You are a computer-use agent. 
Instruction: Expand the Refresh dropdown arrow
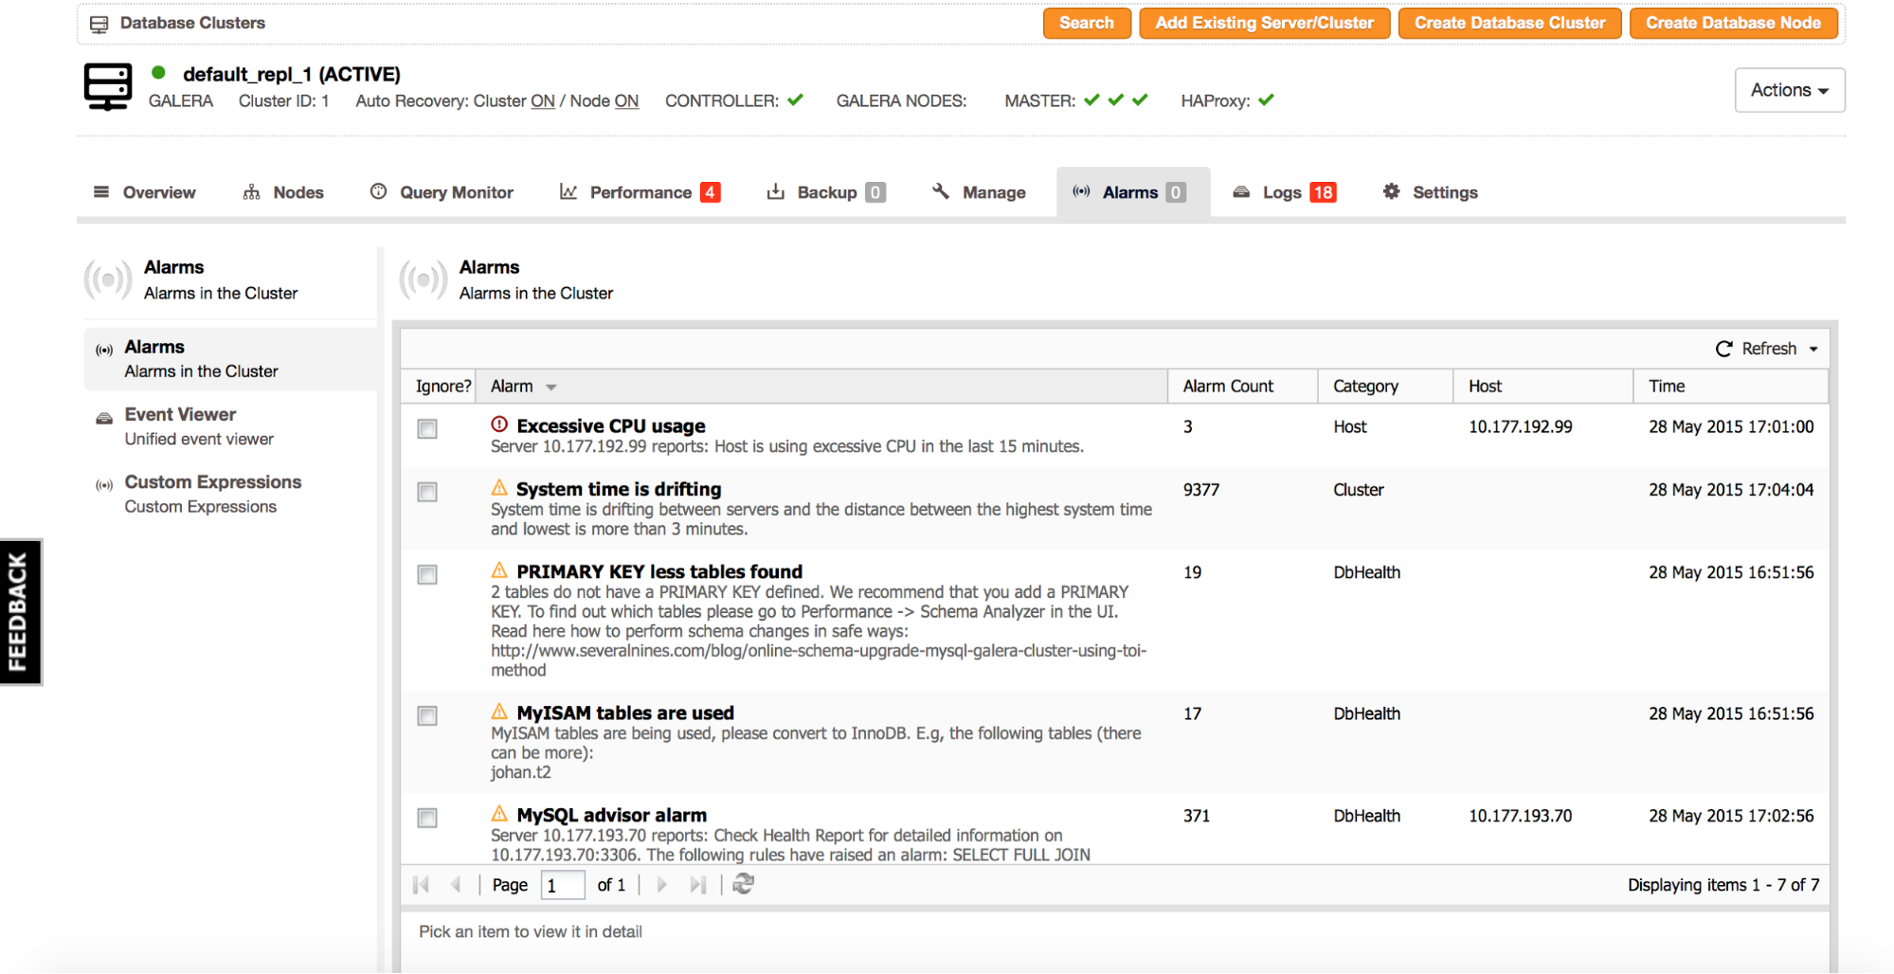(x=1813, y=349)
